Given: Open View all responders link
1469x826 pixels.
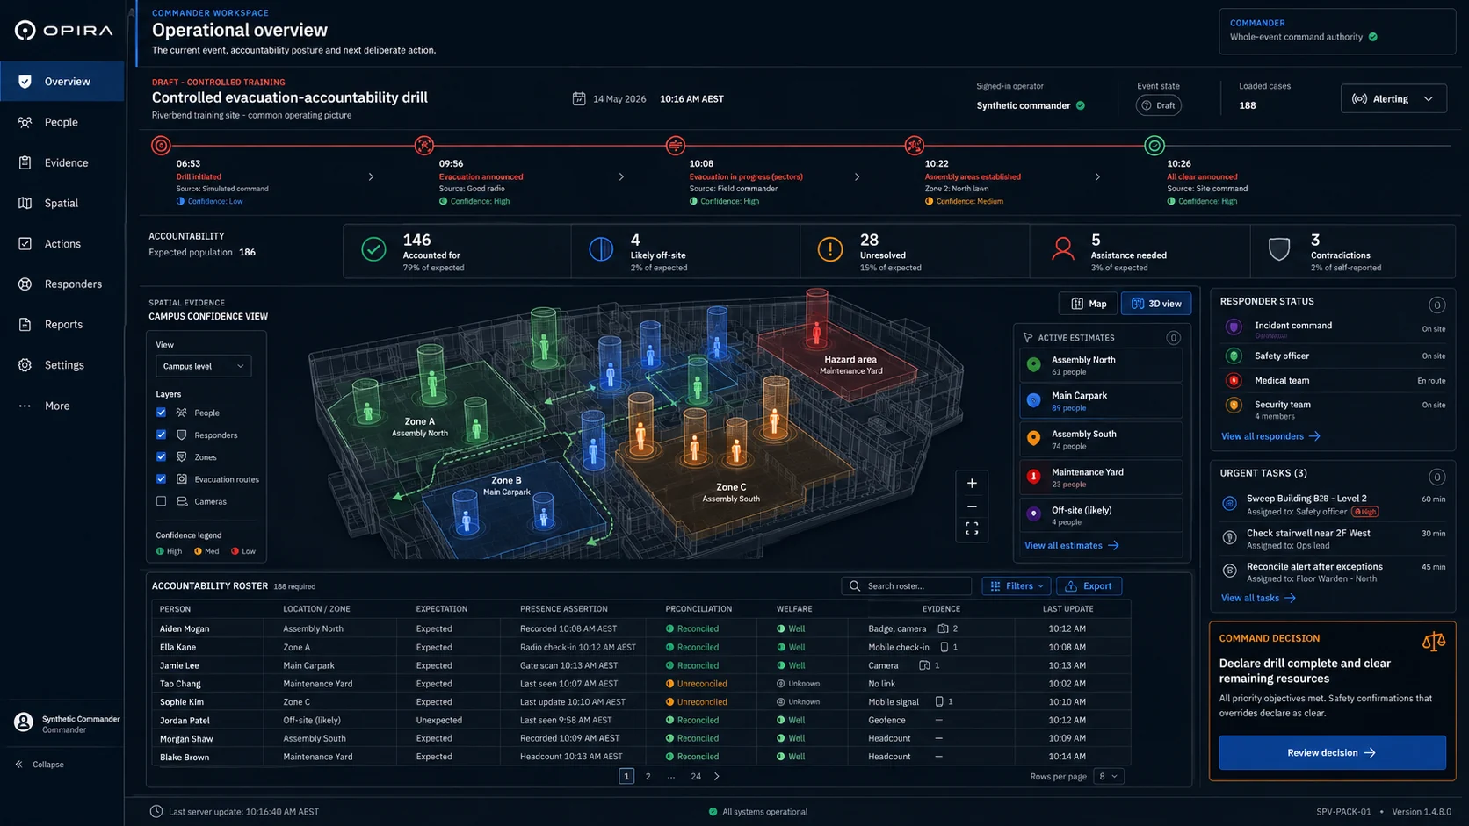Looking at the screenshot, I should [1270, 436].
